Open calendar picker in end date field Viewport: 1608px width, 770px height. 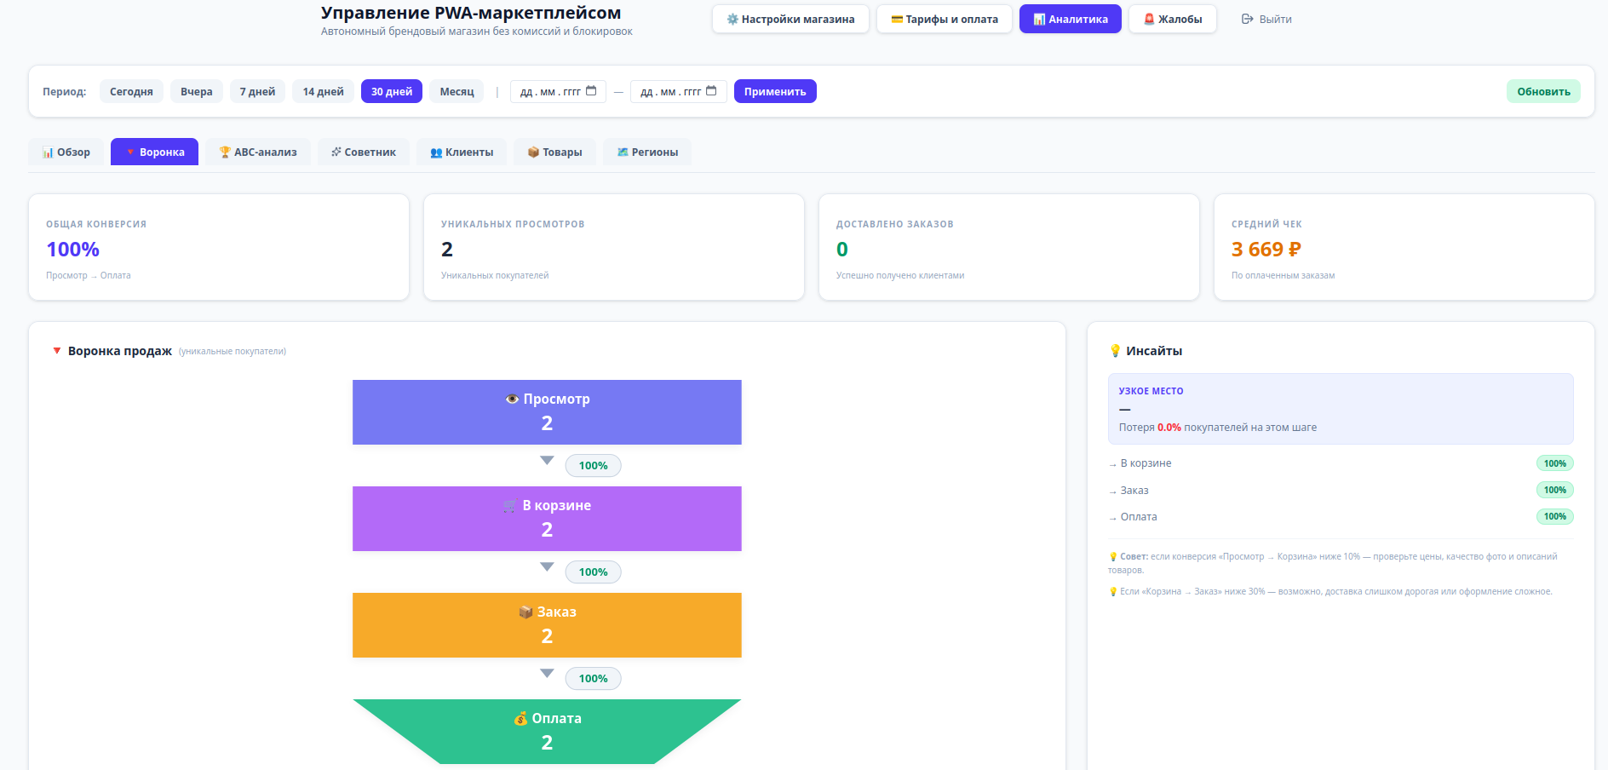[711, 91]
